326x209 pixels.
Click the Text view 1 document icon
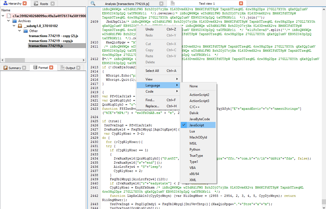[172, 3]
